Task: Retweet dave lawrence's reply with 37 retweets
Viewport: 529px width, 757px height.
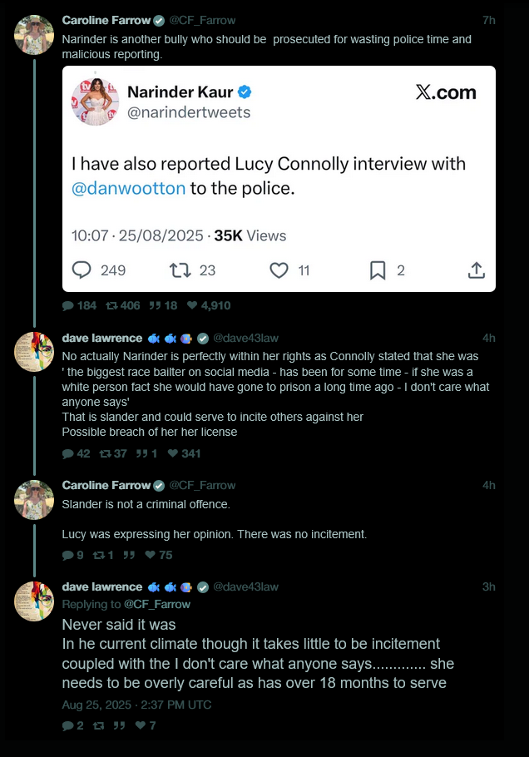Action: tap(113, 453)
